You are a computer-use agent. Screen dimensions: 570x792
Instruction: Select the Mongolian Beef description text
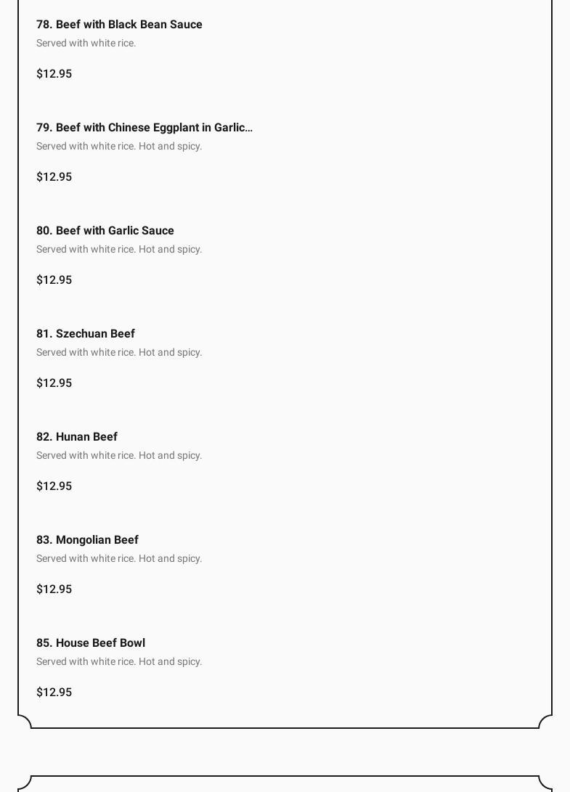[x=119, y=559]
